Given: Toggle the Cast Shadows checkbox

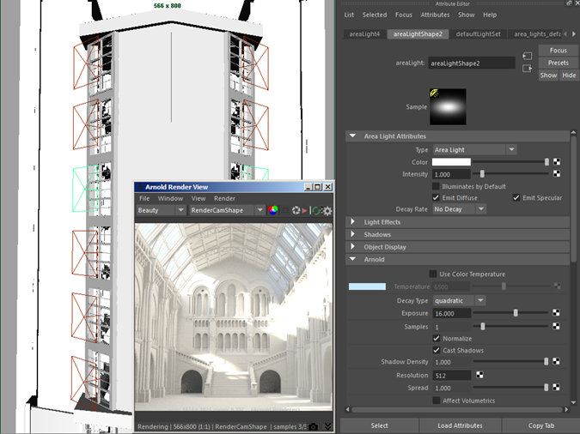Looking at the screenshot, I should pyautogui.click(x=437, y=350).
